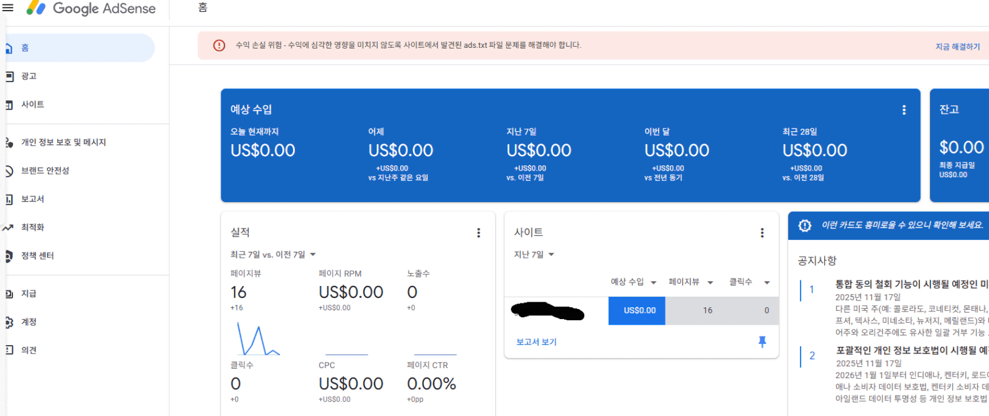Screen dimensions: 989x416
Task: Expand the 최근 7일 vs. 이전 7일 dropdown
Action: point(313,254)
